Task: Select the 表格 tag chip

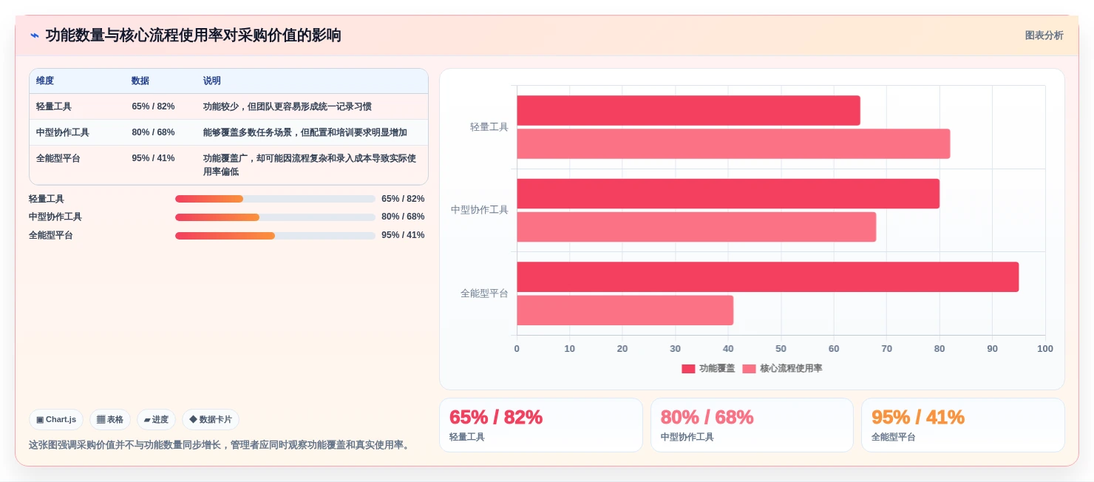Action: [x=110, y=420]
